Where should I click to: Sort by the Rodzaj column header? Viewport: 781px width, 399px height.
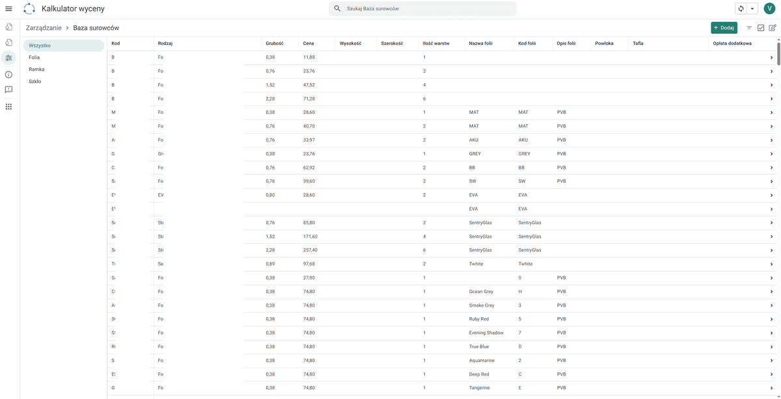click(x=165, y=44)
